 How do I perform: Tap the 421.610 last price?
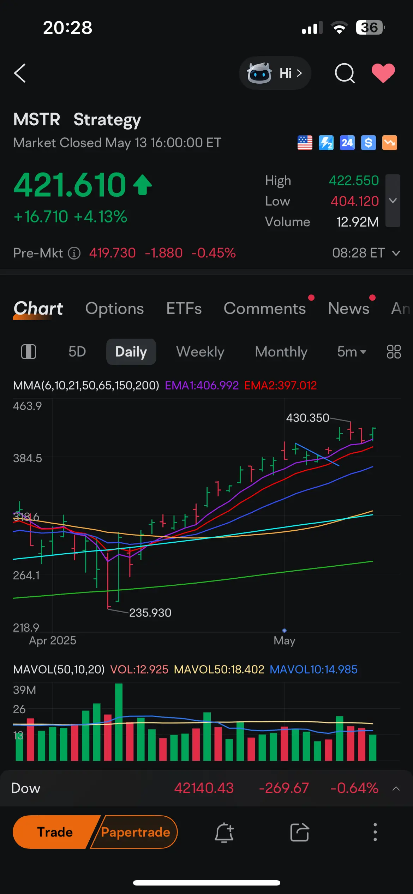[x=70, y=184]
